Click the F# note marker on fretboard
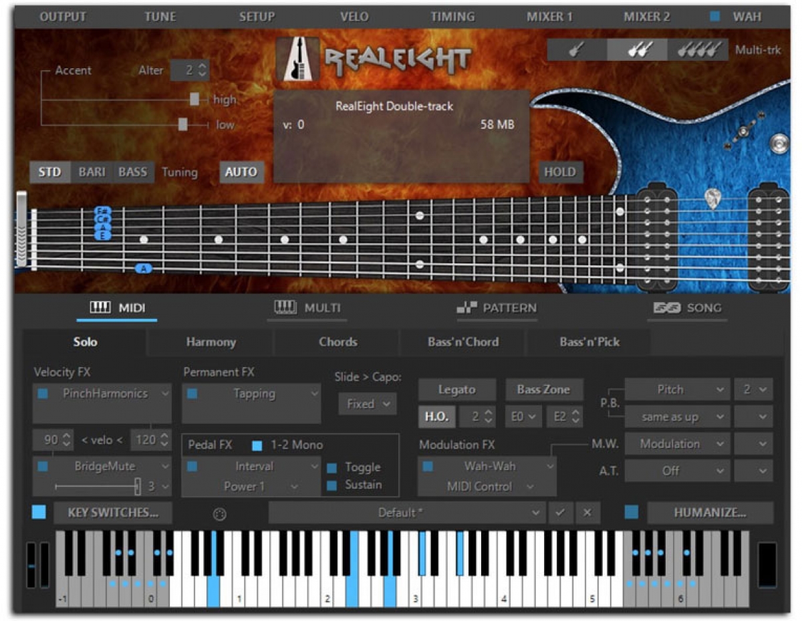The image size is (802, 621). click(x=103, y=211)
